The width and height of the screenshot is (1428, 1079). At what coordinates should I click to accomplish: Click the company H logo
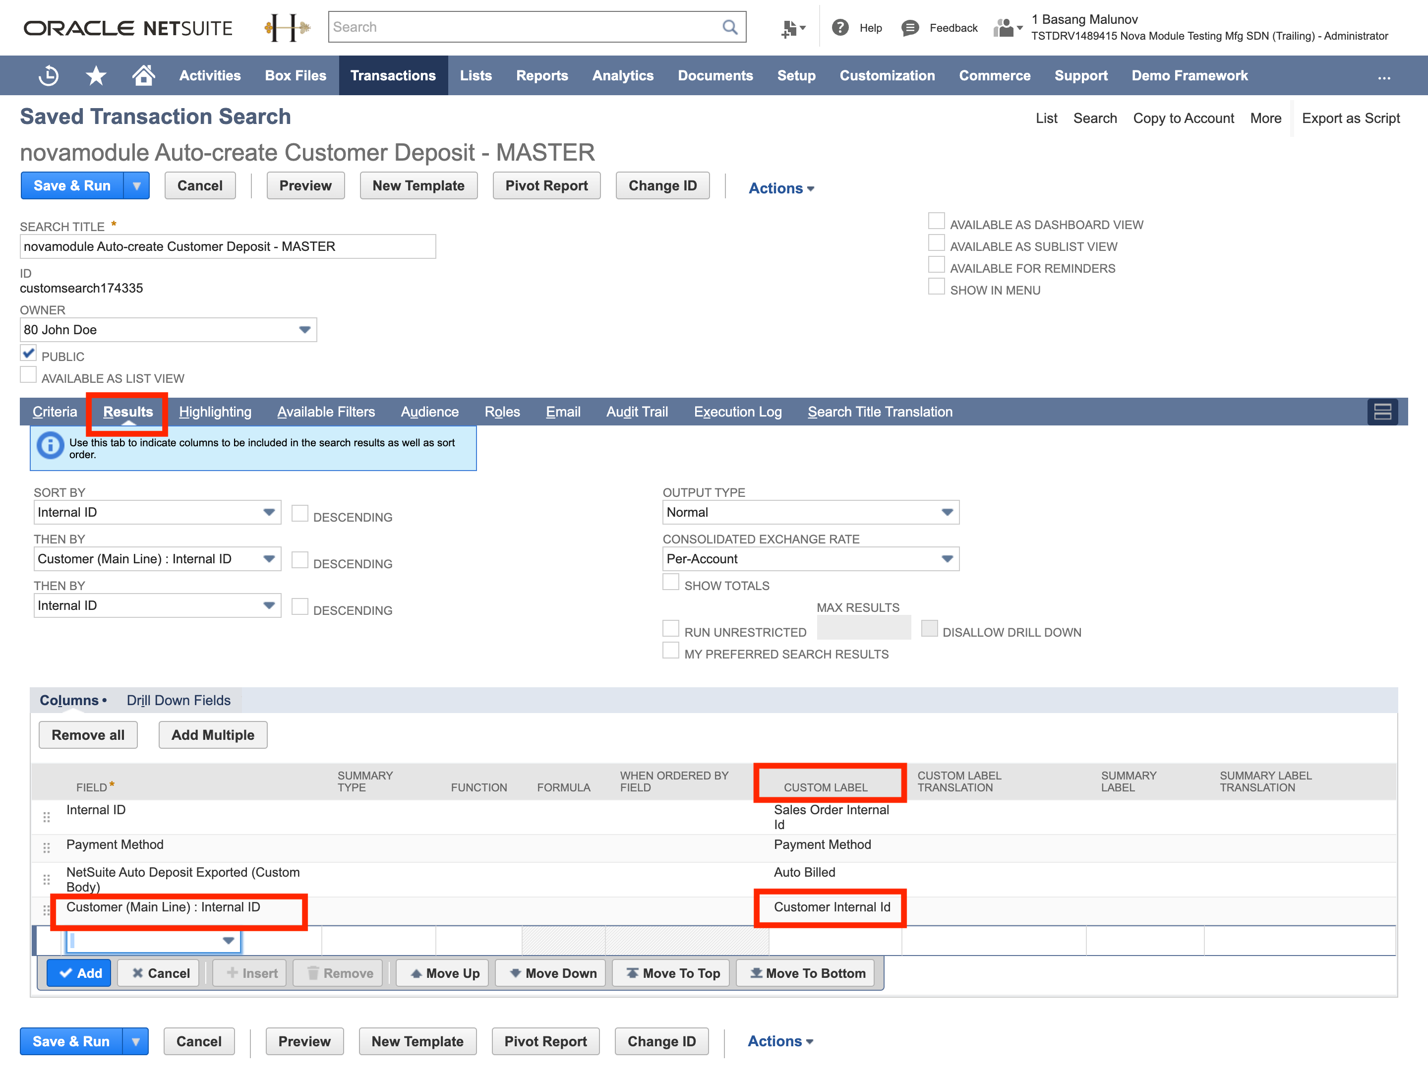[287, 28]
